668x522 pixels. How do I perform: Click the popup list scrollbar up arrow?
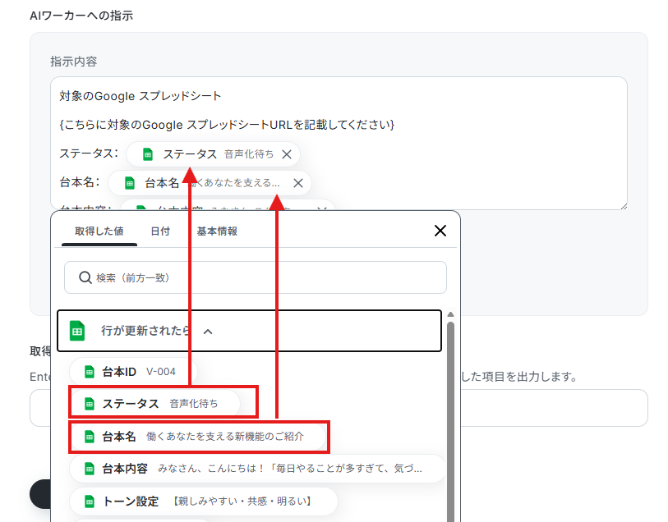point(450,314)
